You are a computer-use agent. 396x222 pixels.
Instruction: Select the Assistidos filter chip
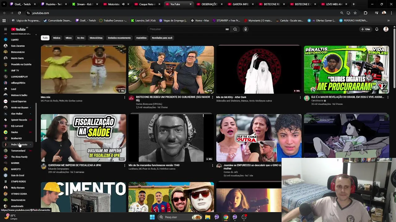click(141, 38)
